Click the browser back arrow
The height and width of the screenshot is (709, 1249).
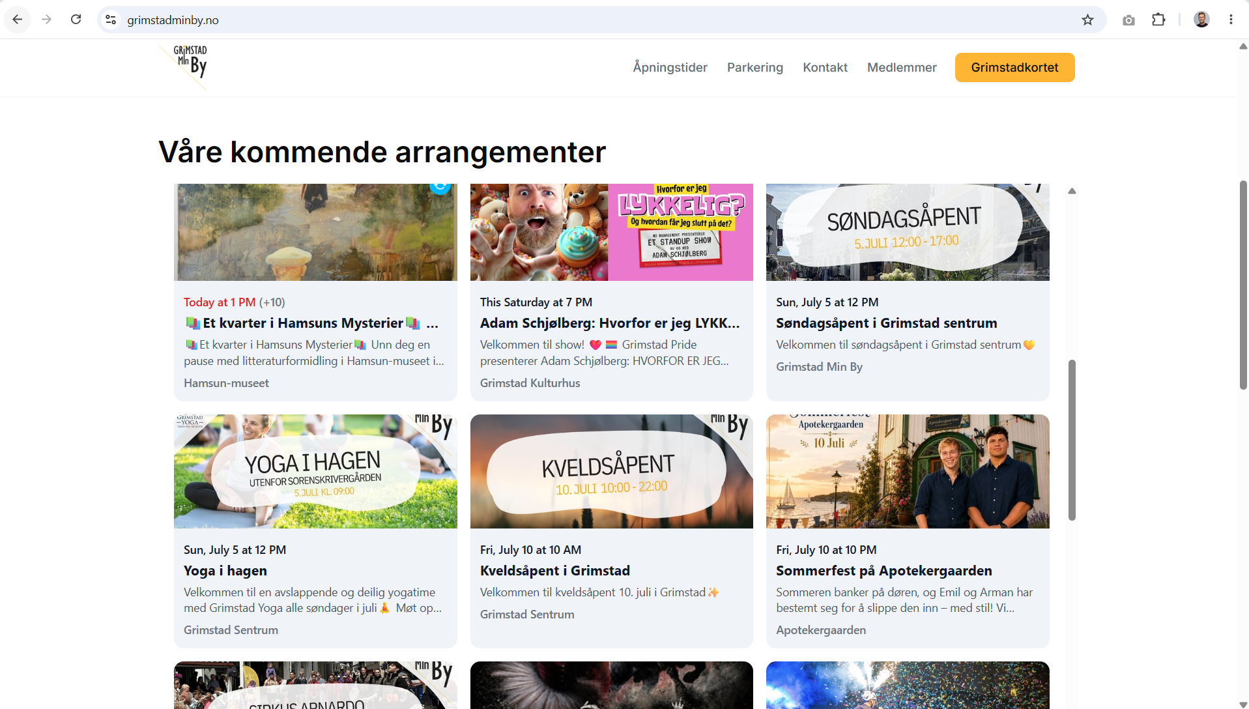[18, 20]
